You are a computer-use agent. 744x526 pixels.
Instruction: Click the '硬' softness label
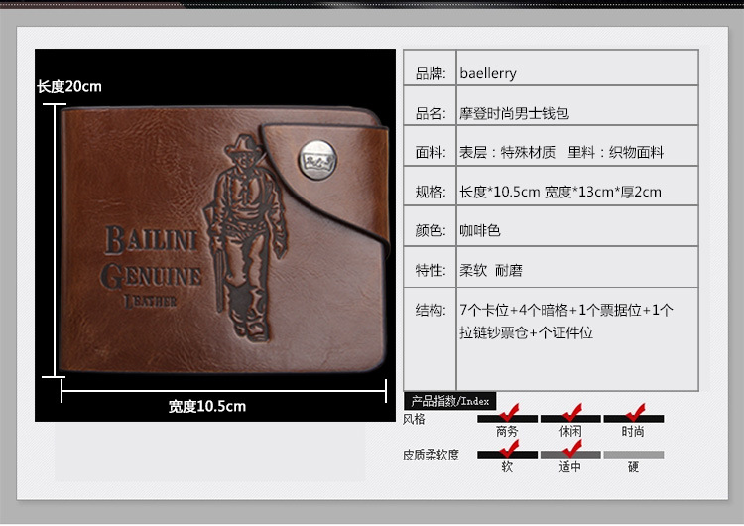pos(633,467)
